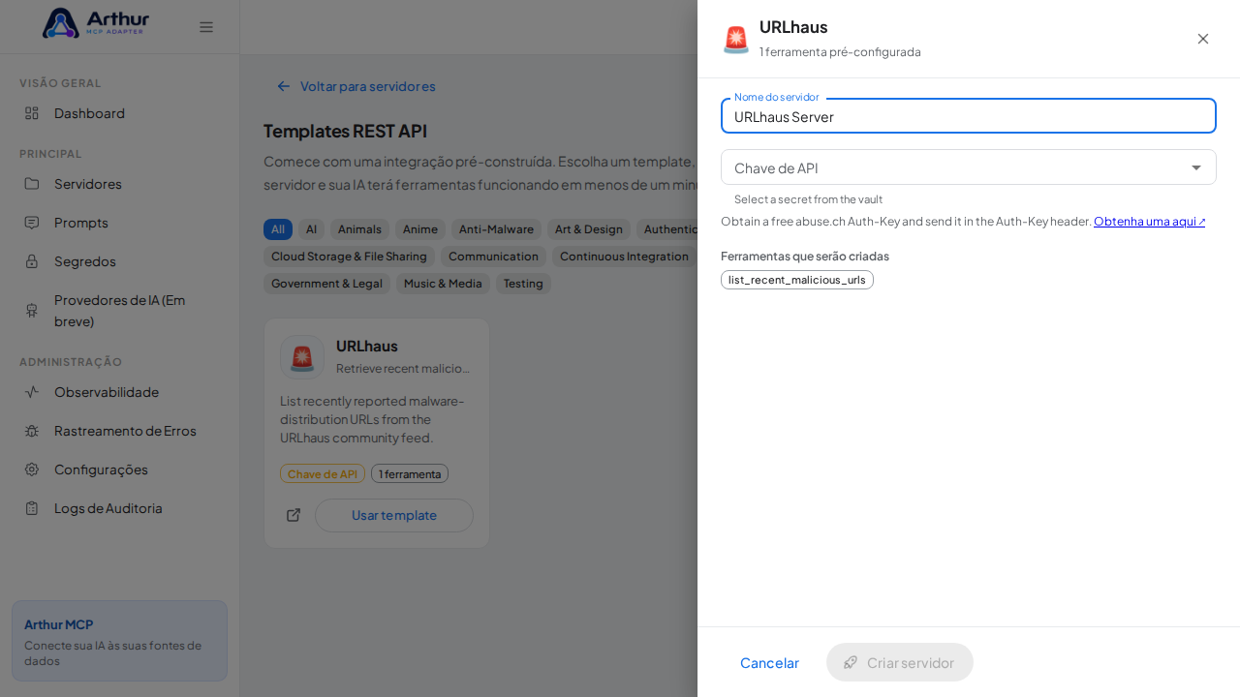Screen dimensions: 1240x697
Task: Open Configurações in the sidebar
Action: point(120,470)
